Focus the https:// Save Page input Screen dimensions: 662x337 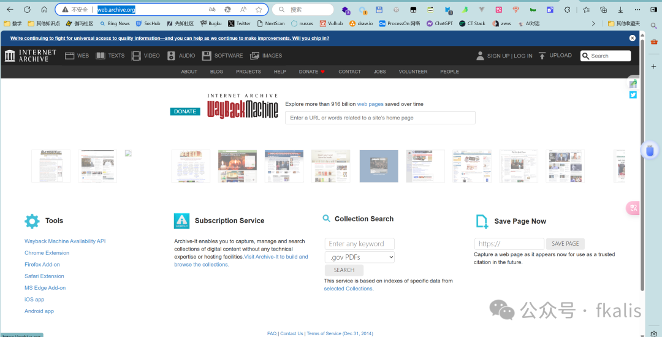(x=509, y=244)
